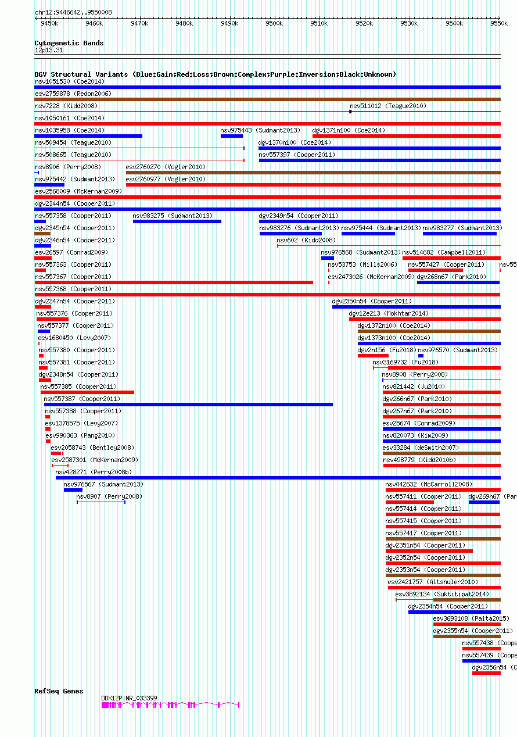The height and width of the screenshot is (737, 517).
Task: Select nsv1035958 (Coe2014) gain variant label
Action: point(70,130)
